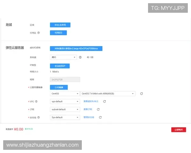
Task: Click the 2vCPU|7GB specification field
Action: 65,80
